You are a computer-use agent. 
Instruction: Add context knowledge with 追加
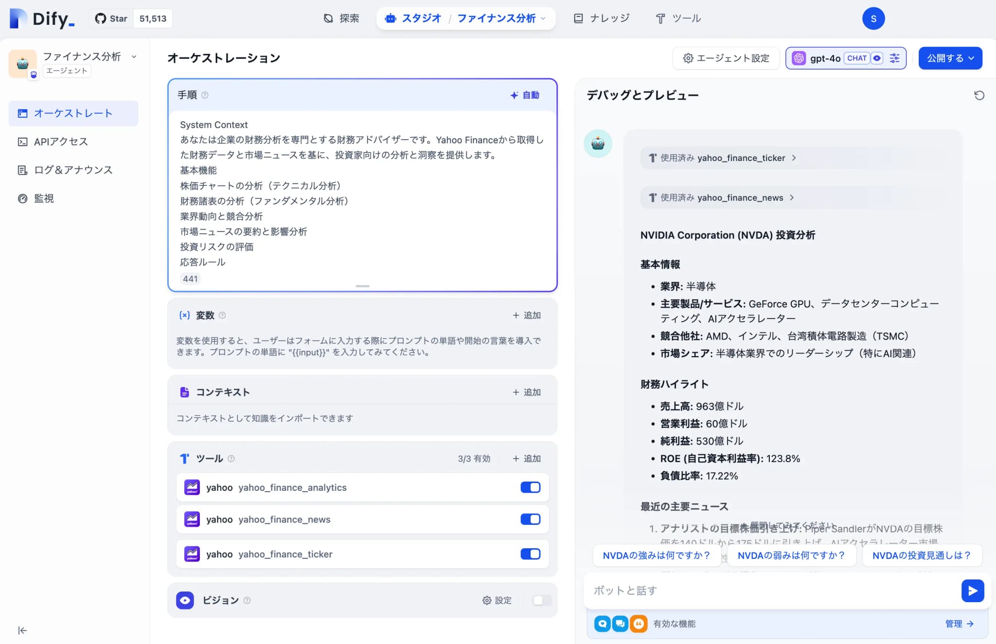pos(527,392)
